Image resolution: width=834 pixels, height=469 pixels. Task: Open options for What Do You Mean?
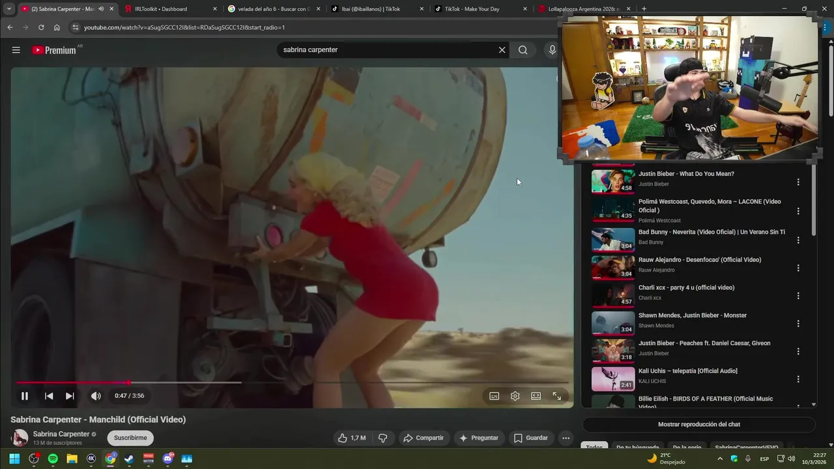(798, 182)
